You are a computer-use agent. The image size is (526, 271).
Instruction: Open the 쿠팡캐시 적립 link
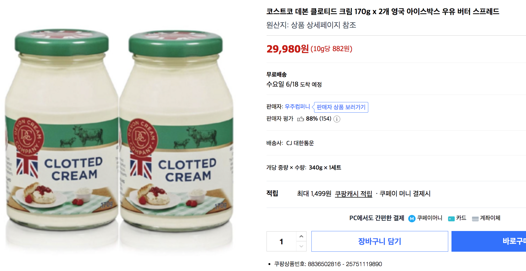(353, 194)
